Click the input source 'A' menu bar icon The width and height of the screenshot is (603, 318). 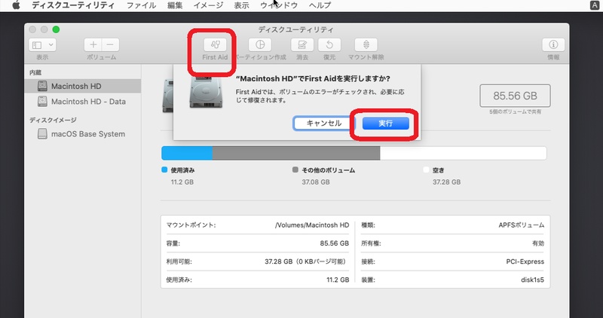(x=595, y=5)
